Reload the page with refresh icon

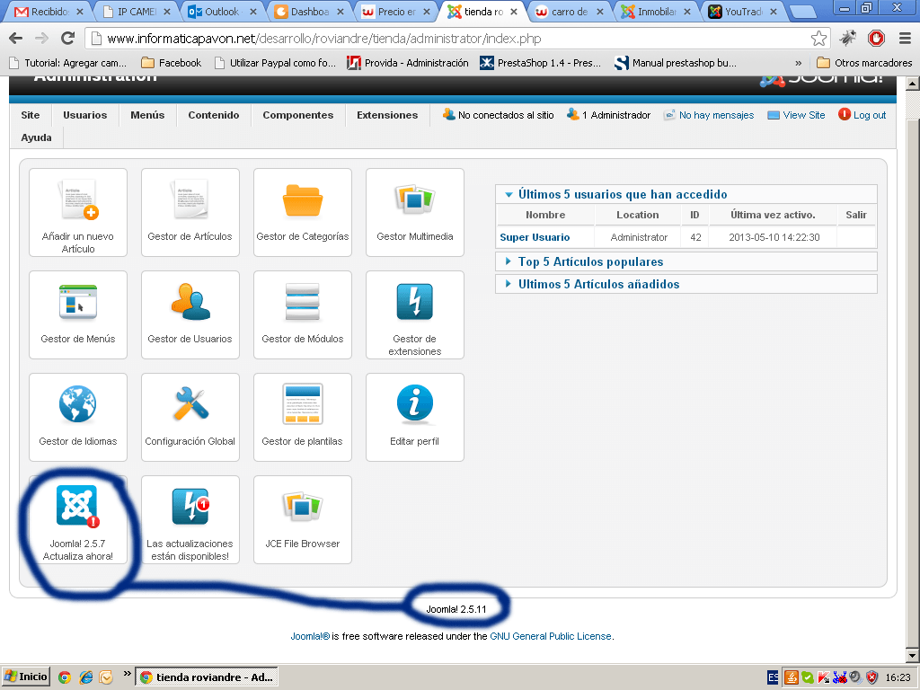click(x=67, y=39)
